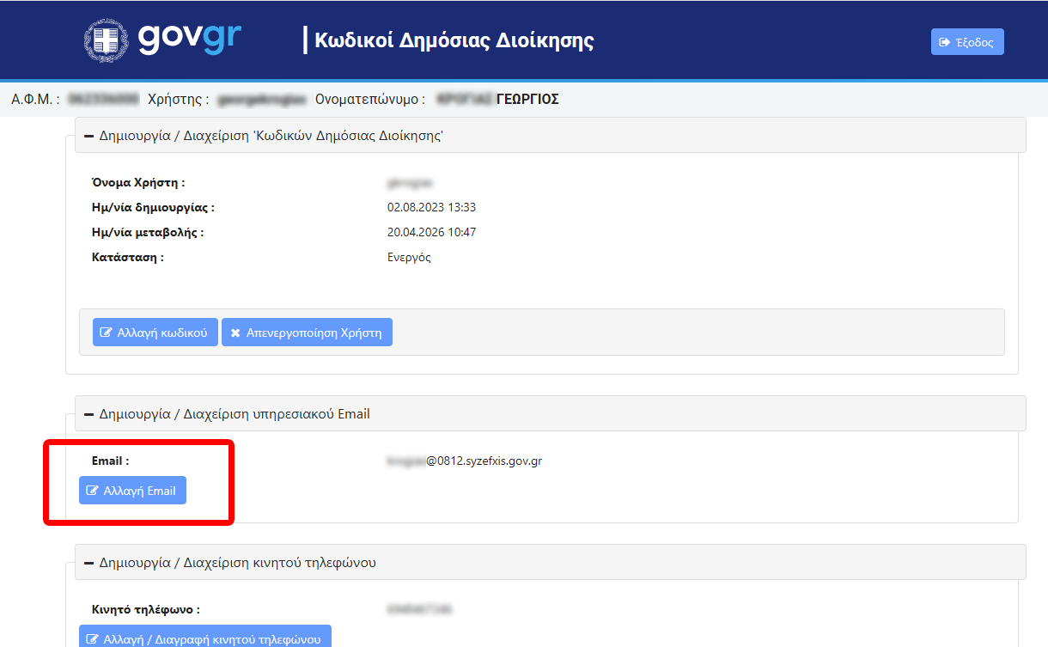Click the gov.gr logo in the header
Image resolution: width=1048 pixels, height=647 pixels.
[189, 39]
